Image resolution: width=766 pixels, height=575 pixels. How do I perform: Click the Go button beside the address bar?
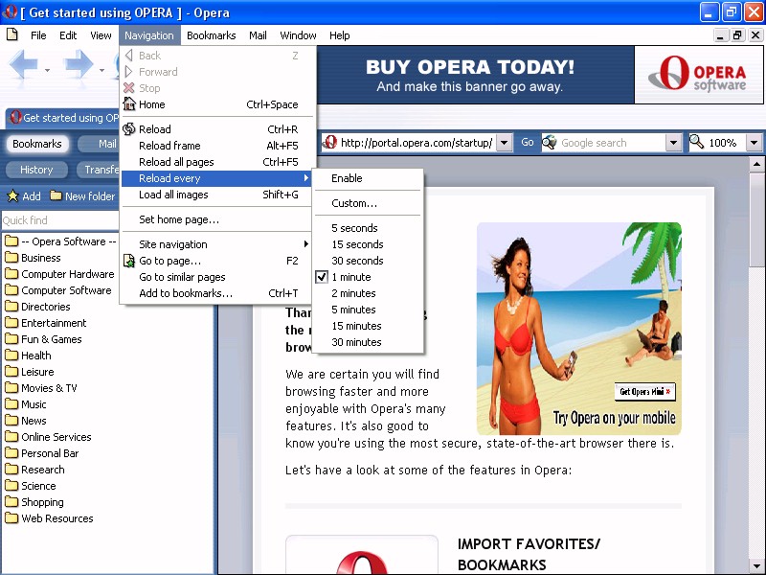coord(528,142)
